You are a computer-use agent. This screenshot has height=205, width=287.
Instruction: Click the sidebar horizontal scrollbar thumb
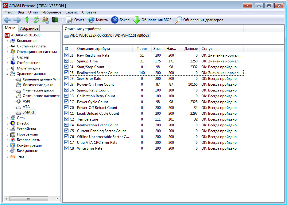point(29,199)
